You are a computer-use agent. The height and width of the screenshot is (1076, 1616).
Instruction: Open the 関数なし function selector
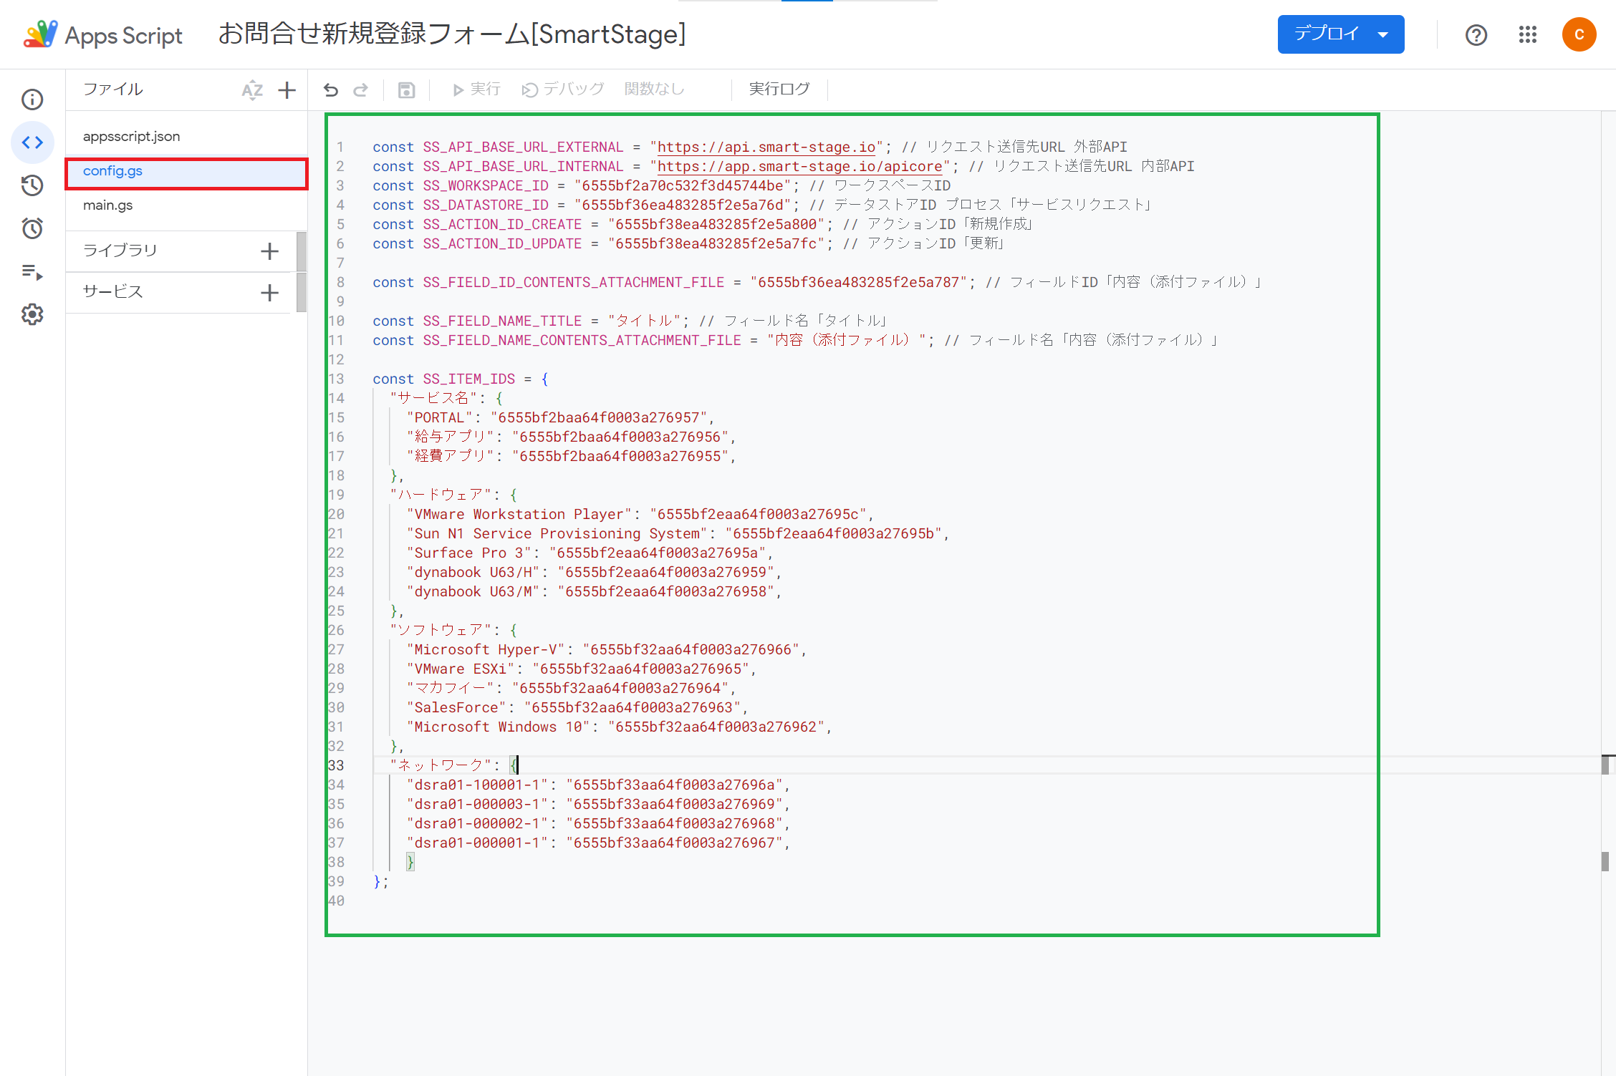[655, 89]
